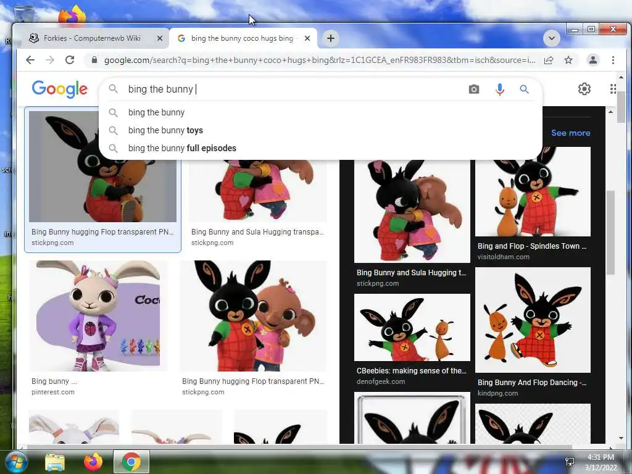Click the Chrome taskbar button

[131, 462]
